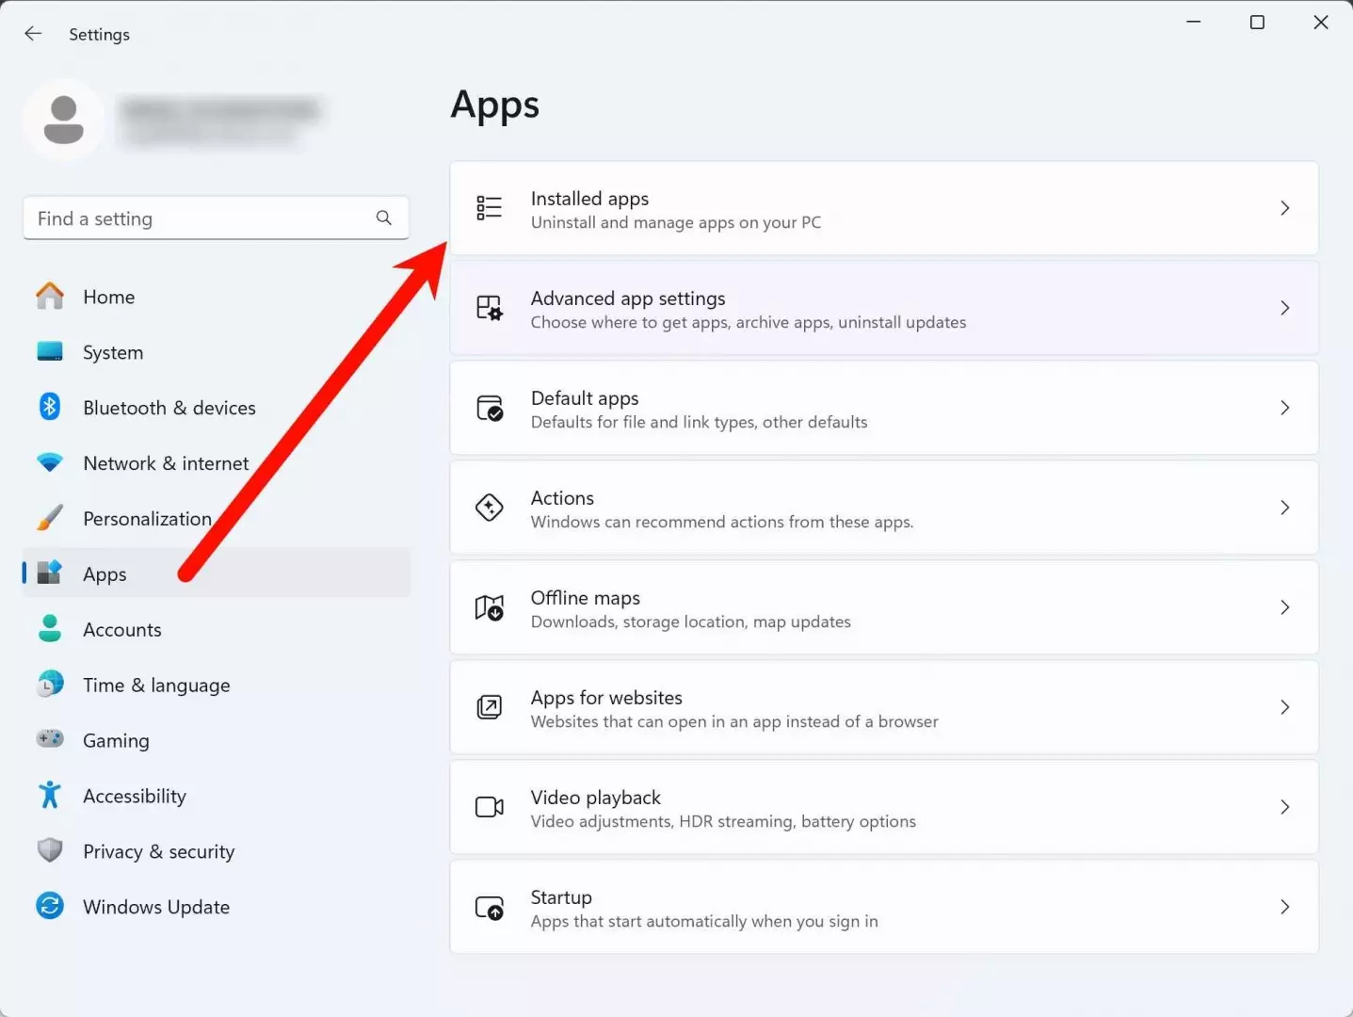Viewport: 1353px width, 1017px height.
Task: Select Bluetooth & devices
Action: [x=217, y=408]
